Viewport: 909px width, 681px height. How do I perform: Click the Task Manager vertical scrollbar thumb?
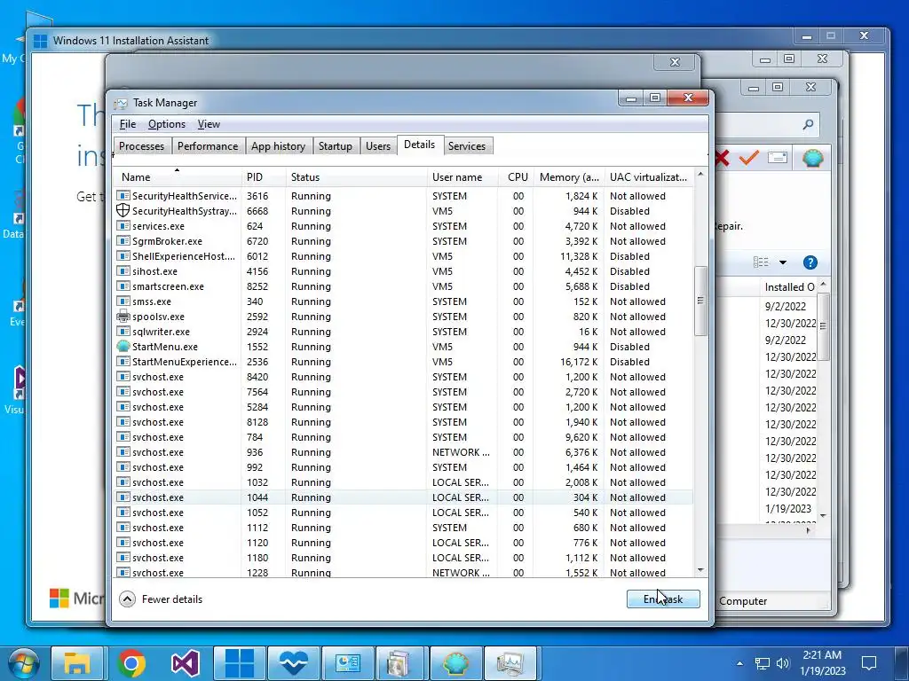(700, 301)
